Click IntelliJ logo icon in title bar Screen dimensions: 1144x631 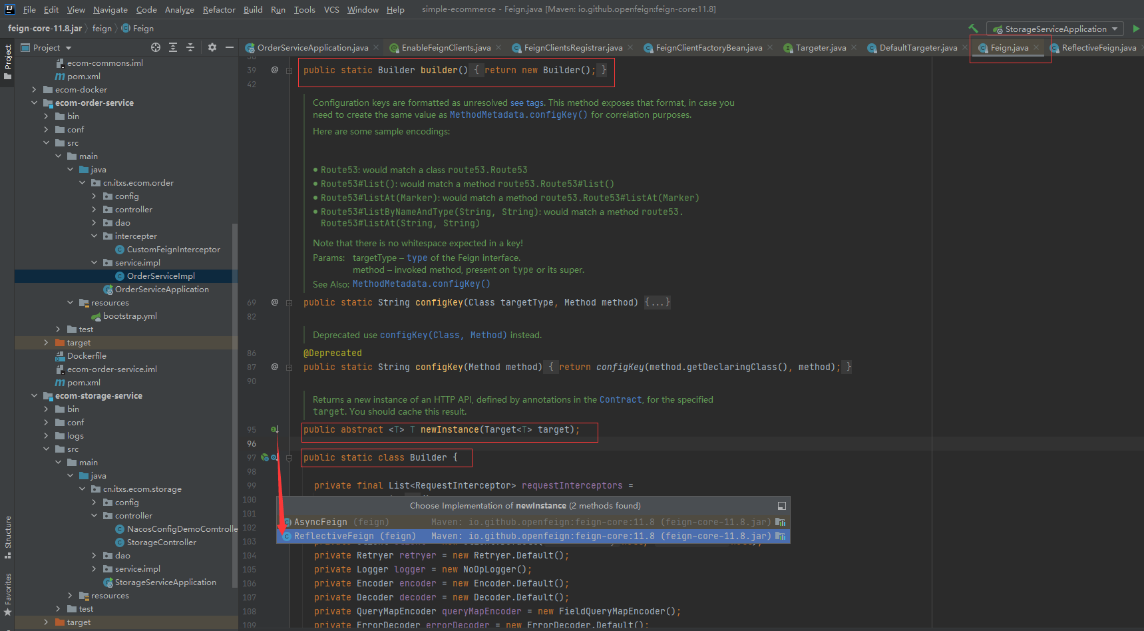(9, 9)
